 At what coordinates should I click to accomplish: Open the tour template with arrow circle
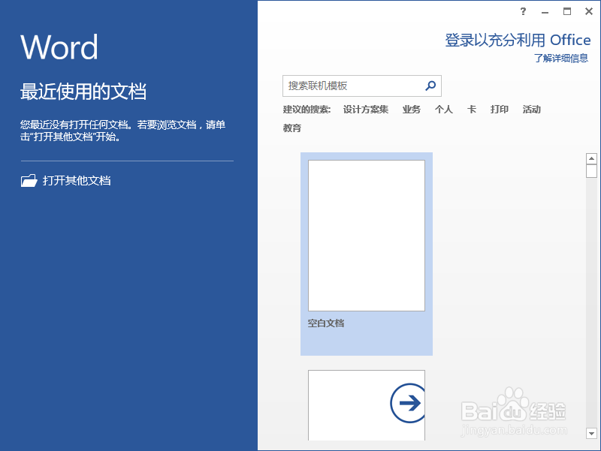(x=367, y=405)
